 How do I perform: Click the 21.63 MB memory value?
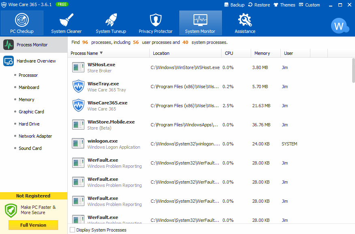tap(261, 106)
